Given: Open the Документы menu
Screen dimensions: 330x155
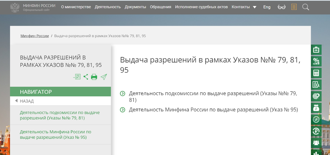Looking at the screenshot, I should click(135, 7).
